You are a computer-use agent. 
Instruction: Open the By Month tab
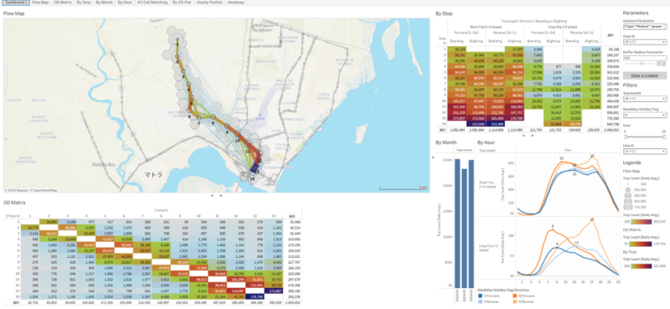click(x=104, y=3)
